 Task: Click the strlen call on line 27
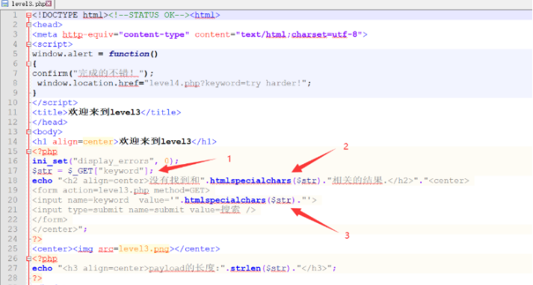[x=246, y=269]
